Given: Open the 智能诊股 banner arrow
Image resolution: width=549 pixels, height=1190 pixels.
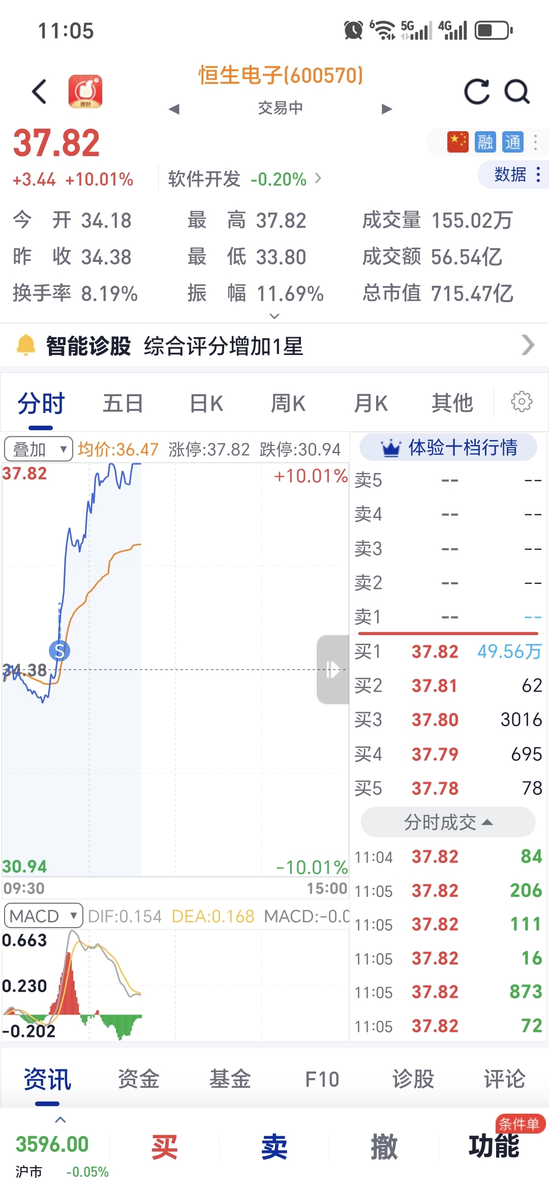Looking at the screenshot, I should pyautogui.click(x=528, y=345).
